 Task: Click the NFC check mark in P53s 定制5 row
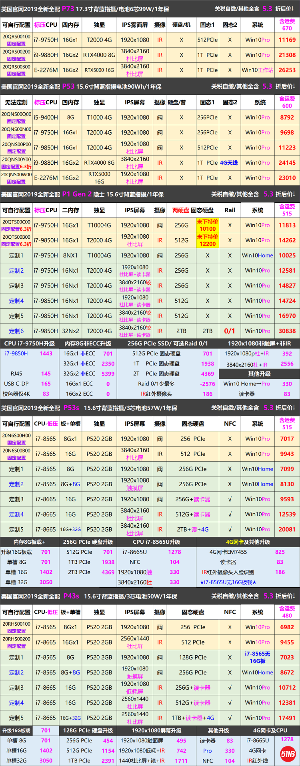tap(230, 529)
